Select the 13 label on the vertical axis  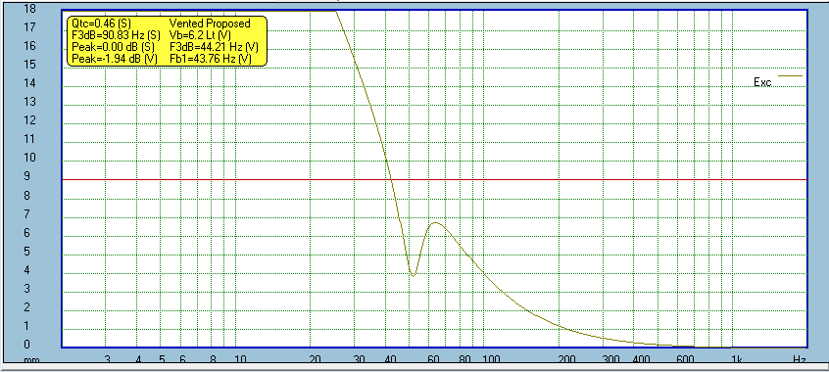[30, 102]
